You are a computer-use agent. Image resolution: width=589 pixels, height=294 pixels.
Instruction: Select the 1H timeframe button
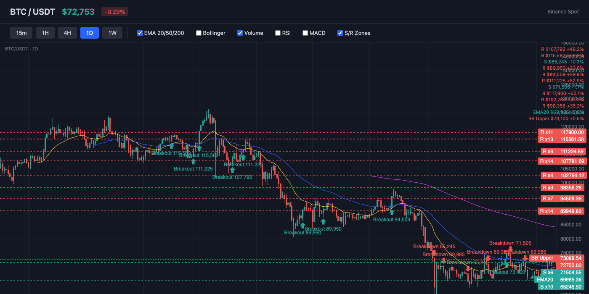tap(45, 32)
